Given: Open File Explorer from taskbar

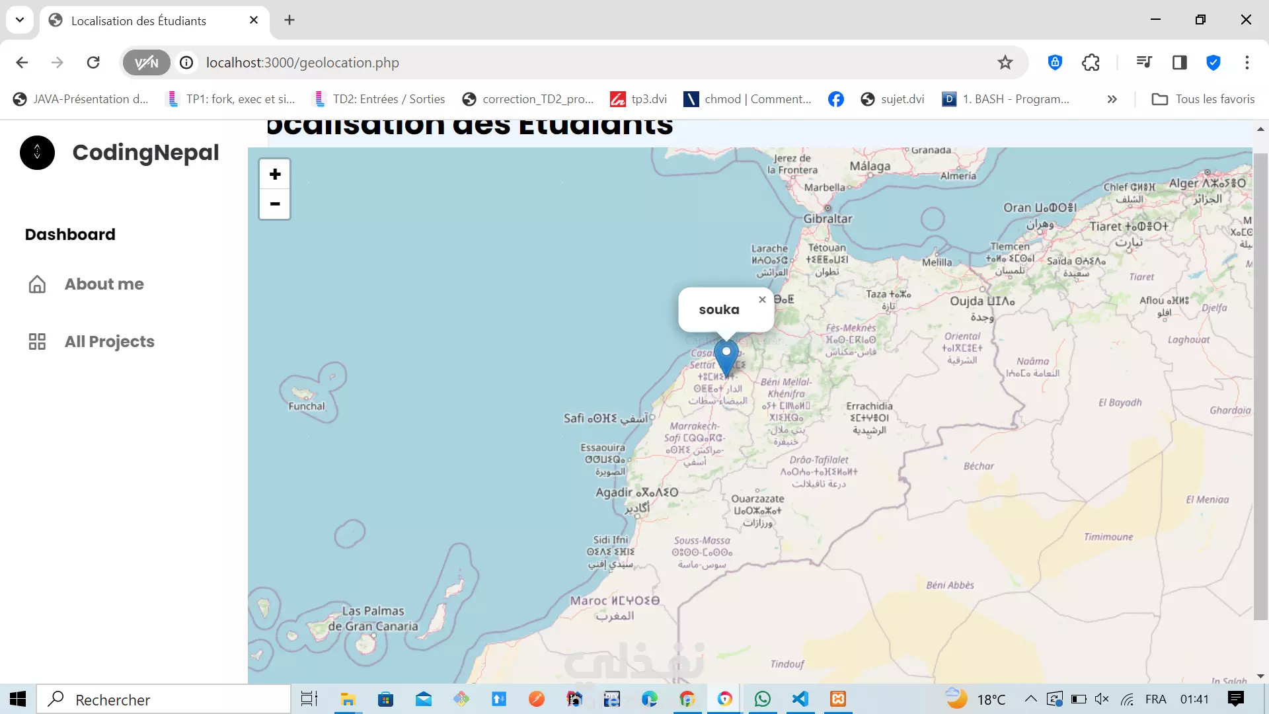Looking at the screenshot, I should [x=348, y=699].
